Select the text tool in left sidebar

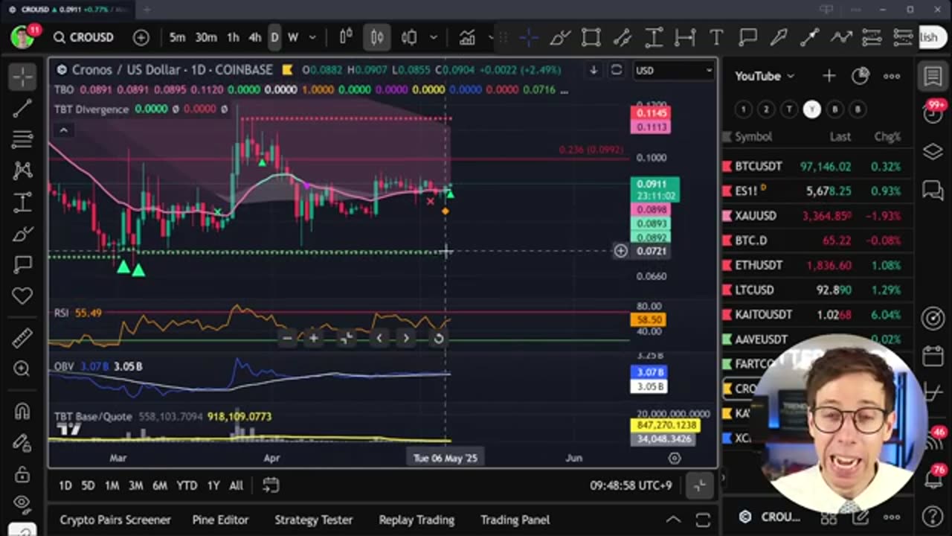click(22, 202)
